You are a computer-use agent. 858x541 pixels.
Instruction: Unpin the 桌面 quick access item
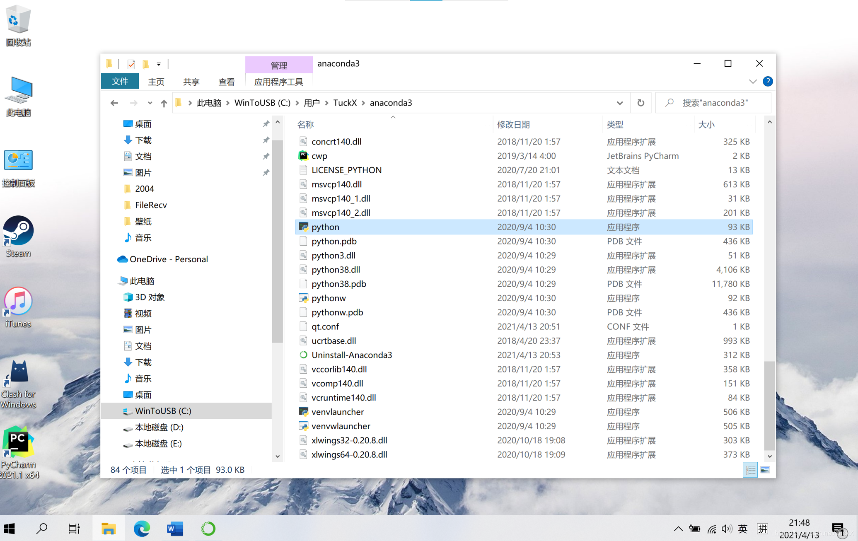[x=266, y=124]
